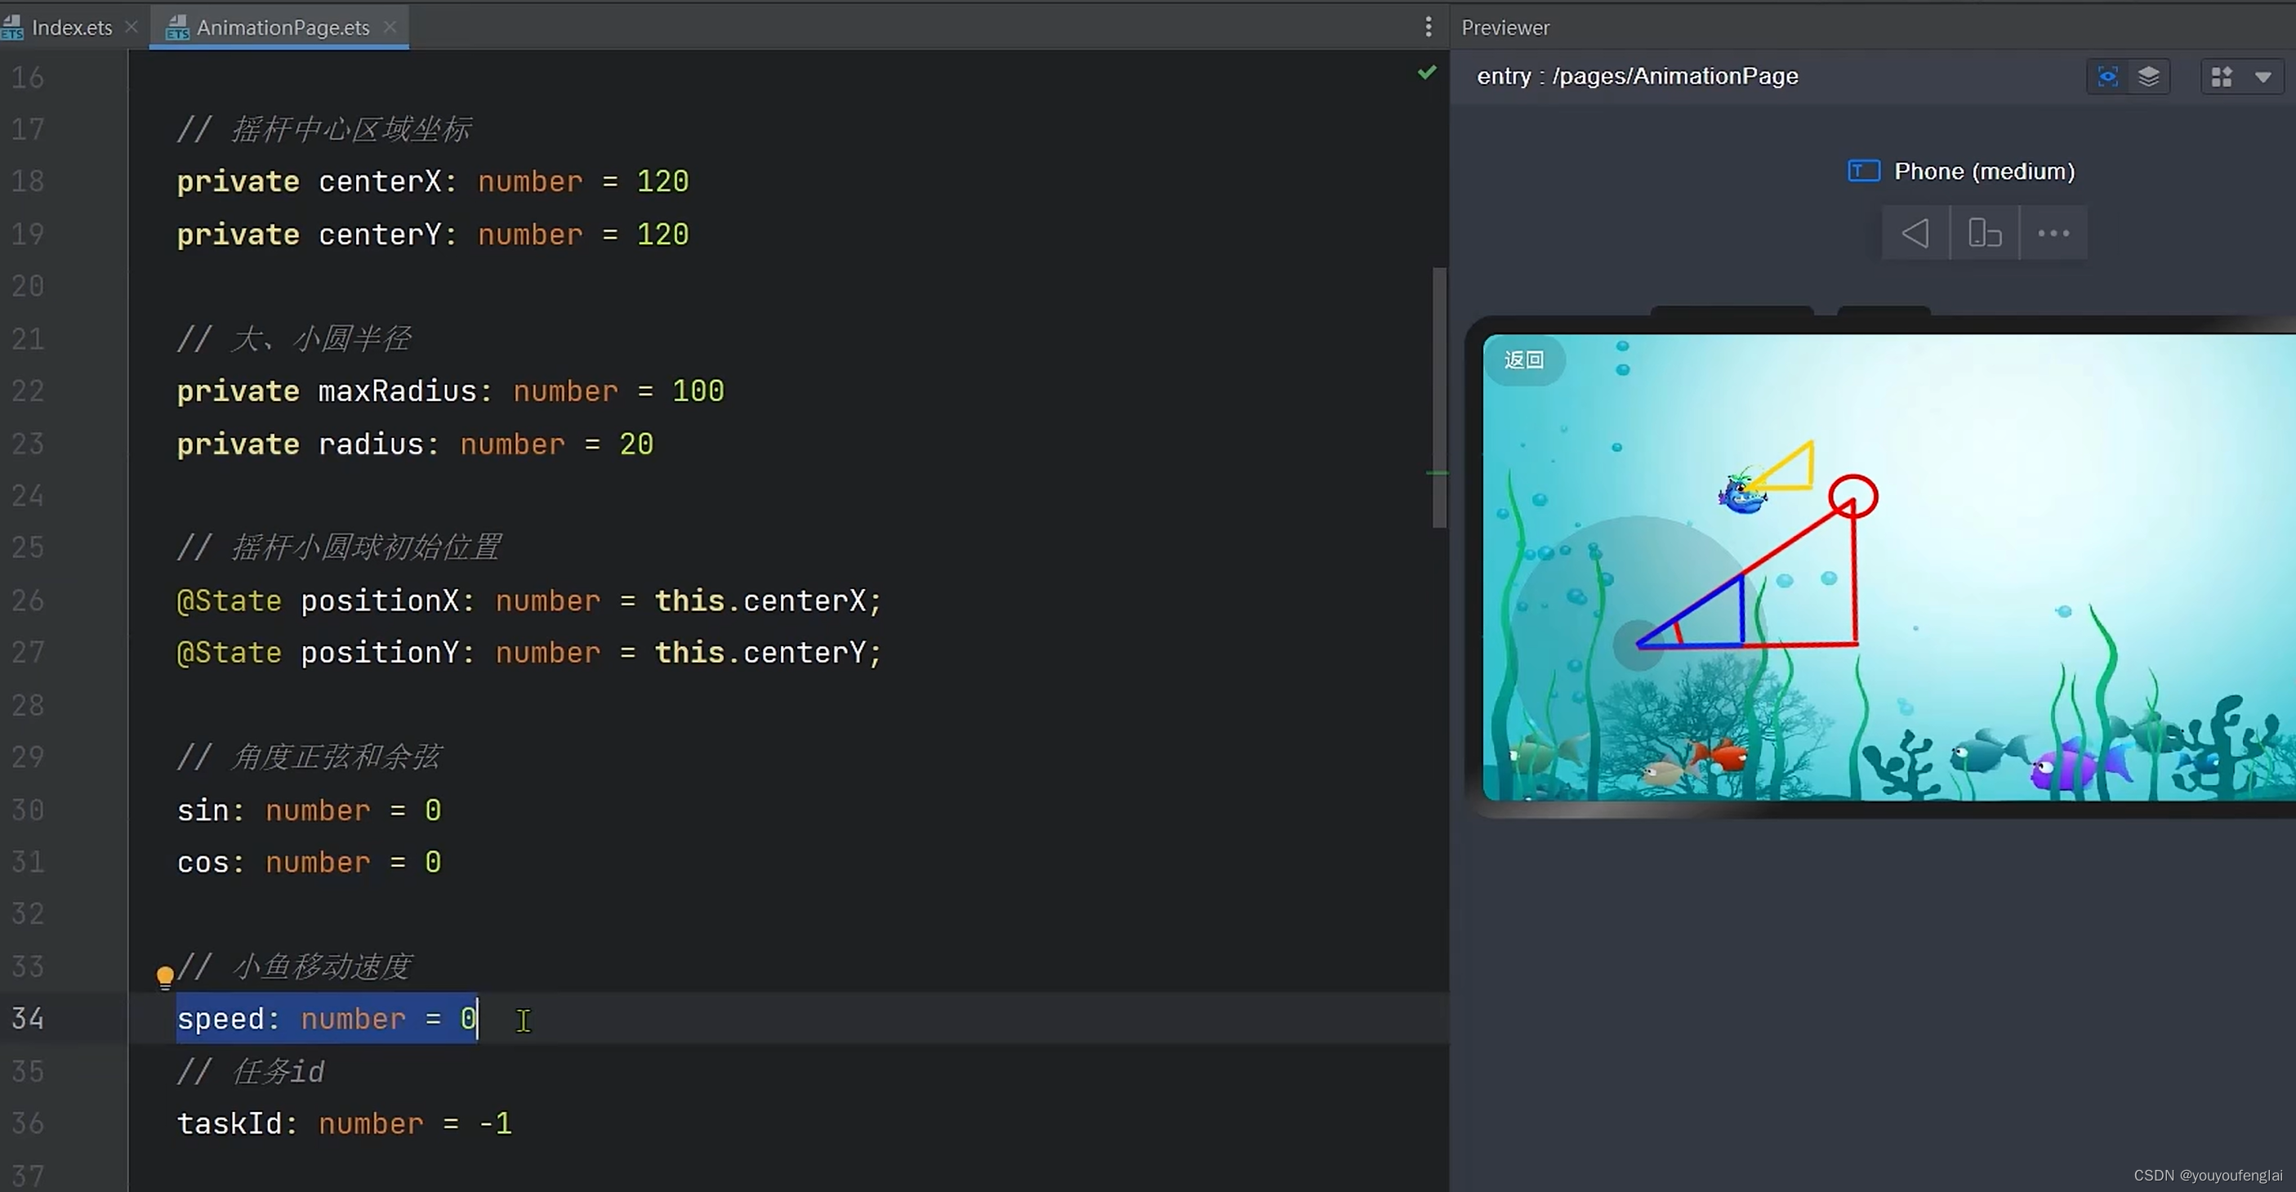Click the 角度正弦和余弦 comment

[x=309, y=757]
